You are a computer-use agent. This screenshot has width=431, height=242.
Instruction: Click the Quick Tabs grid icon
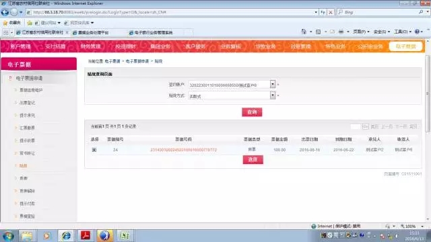click(x=6, y=33)
